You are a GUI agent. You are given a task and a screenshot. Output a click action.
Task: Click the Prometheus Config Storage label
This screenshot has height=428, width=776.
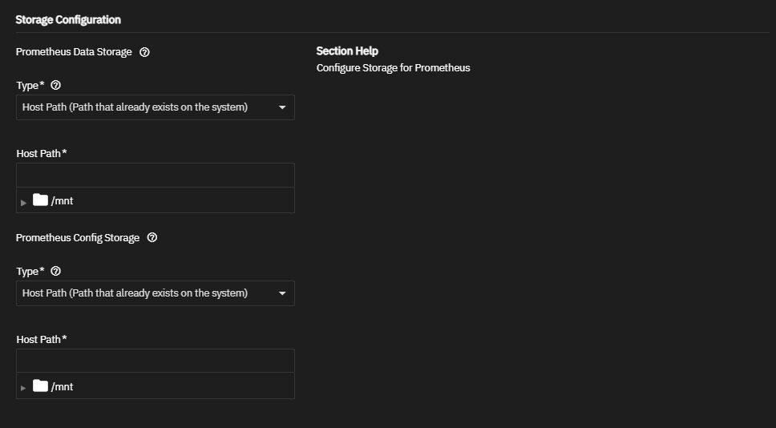(78, 238)
